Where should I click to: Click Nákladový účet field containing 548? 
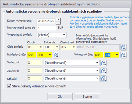click(x=31, y=55)
